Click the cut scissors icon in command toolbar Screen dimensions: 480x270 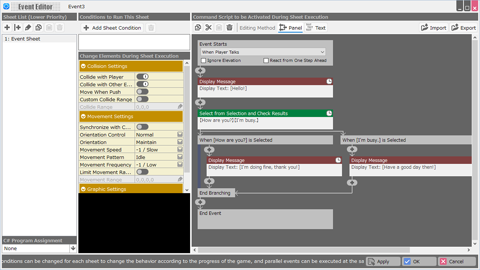coord(208,27)
